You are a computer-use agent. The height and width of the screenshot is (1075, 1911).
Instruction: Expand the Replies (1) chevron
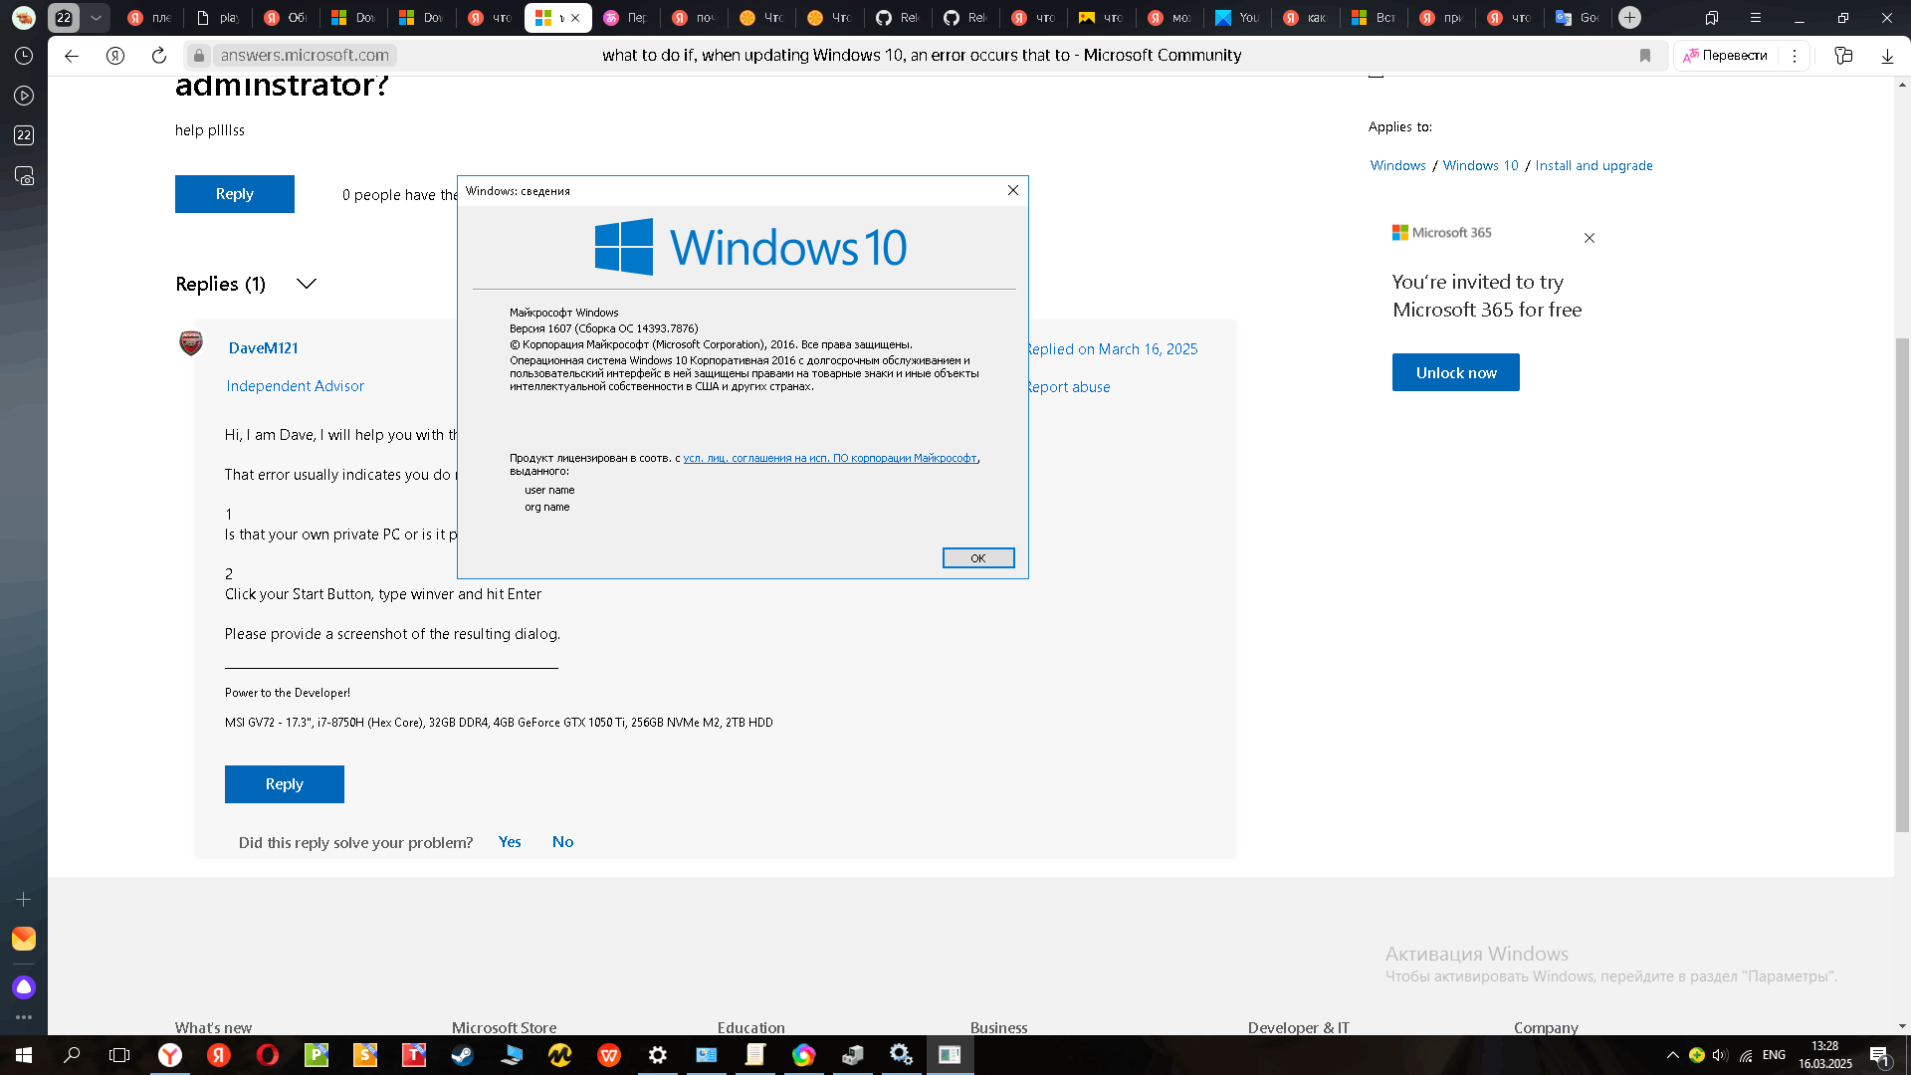[307, 284]
